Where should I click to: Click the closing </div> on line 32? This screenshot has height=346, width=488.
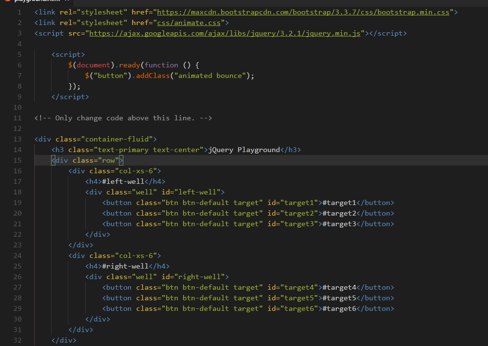coord(64,340)
